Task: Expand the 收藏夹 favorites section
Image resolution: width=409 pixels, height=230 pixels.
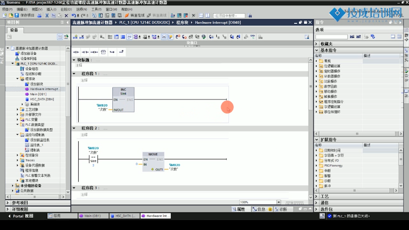Action: [x=317, y=44]
